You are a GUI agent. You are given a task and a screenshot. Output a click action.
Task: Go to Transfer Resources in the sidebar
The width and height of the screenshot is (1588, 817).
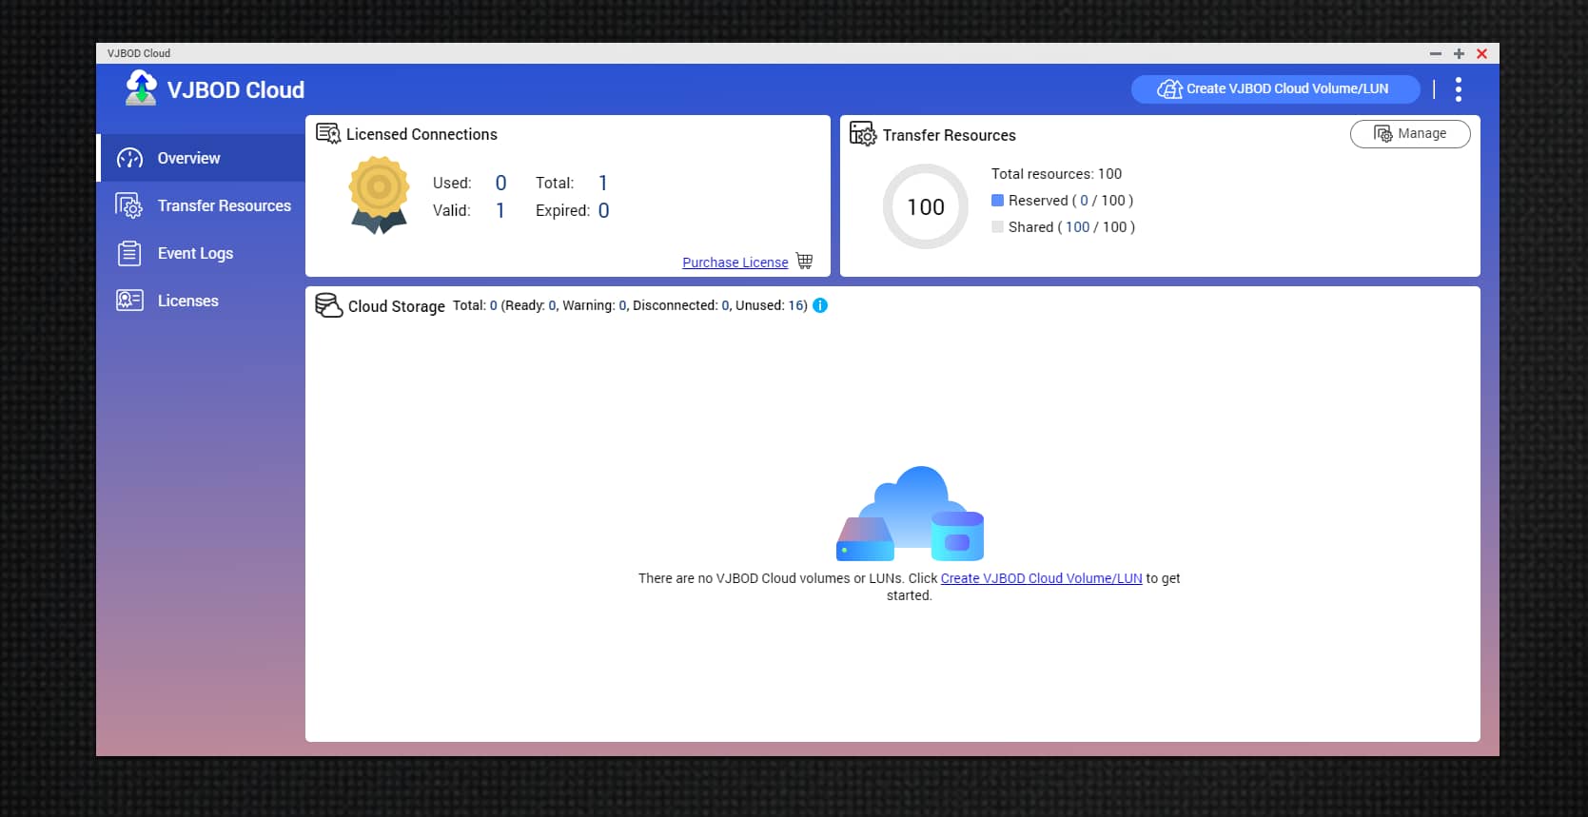pos(202,205)
